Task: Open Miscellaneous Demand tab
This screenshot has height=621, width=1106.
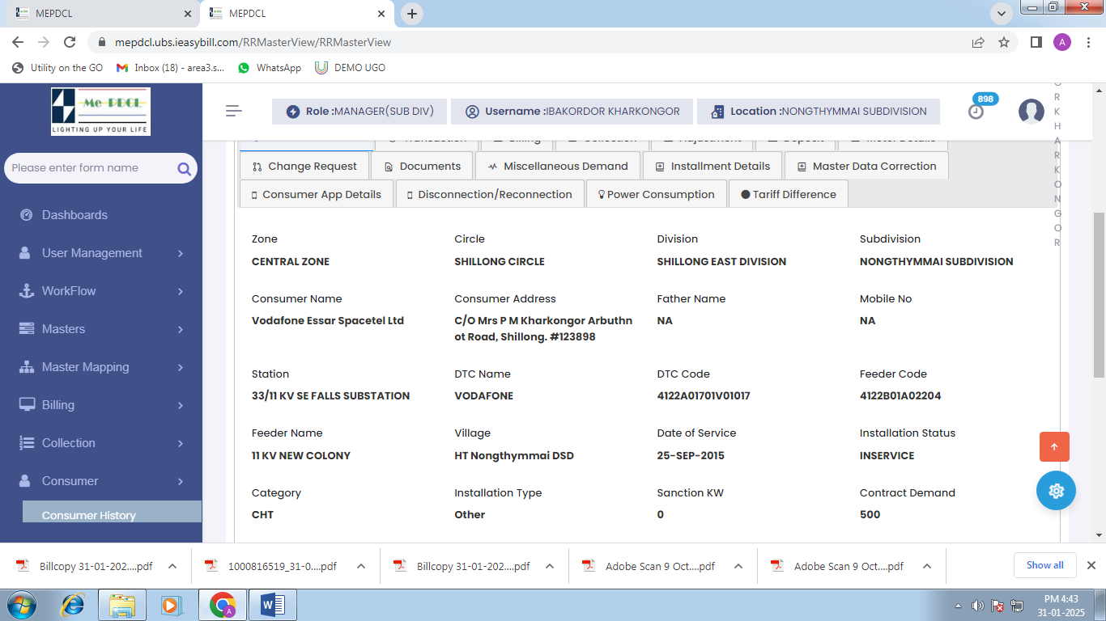Action: pyautogui.click(x=558, y=166)
